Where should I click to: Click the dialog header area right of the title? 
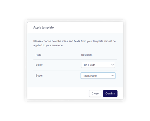88,28
